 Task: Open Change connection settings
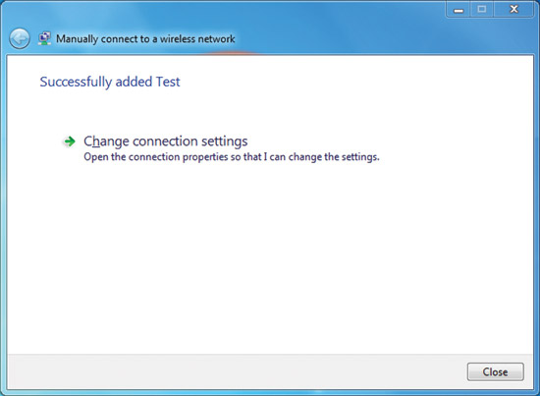click(x=166, y=141)
